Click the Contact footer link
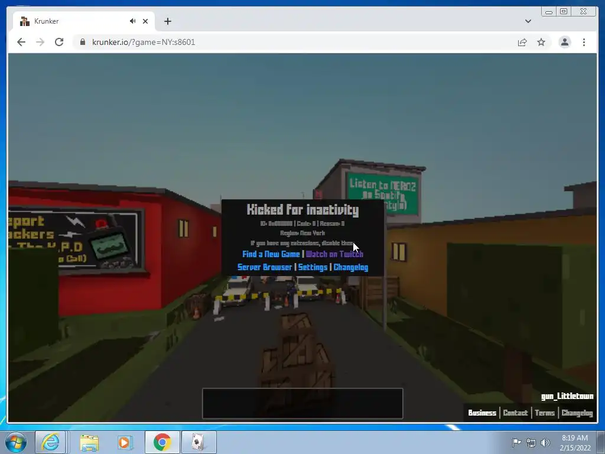The image size is (605, 454). (515, 413)
